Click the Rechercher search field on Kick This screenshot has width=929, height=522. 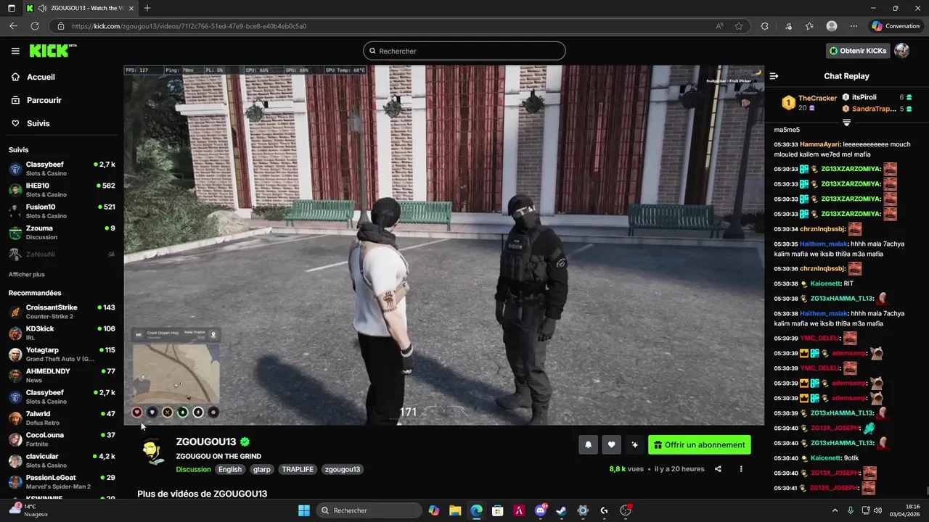[x=464, y=51]
